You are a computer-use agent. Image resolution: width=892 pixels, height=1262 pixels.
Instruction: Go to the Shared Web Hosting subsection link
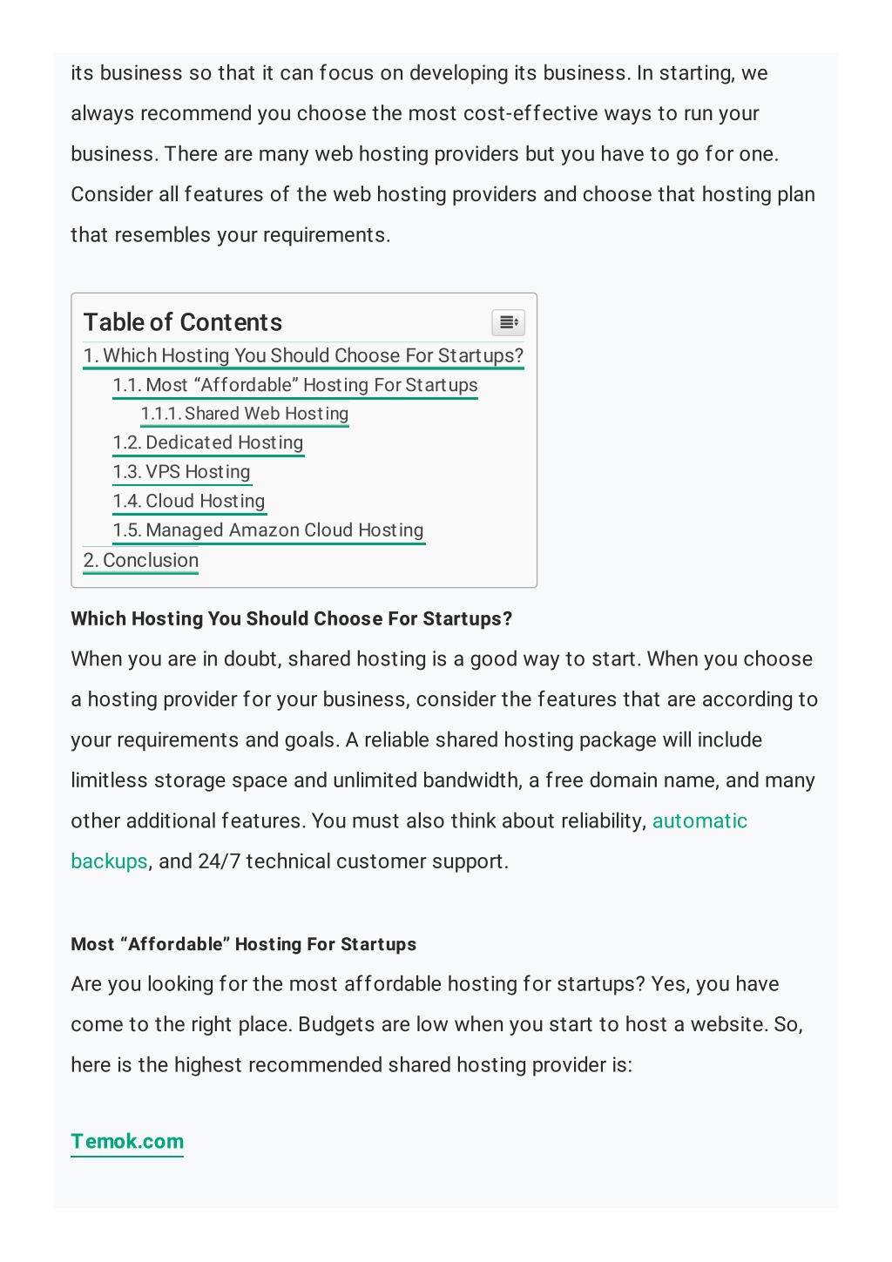[245, 414]
